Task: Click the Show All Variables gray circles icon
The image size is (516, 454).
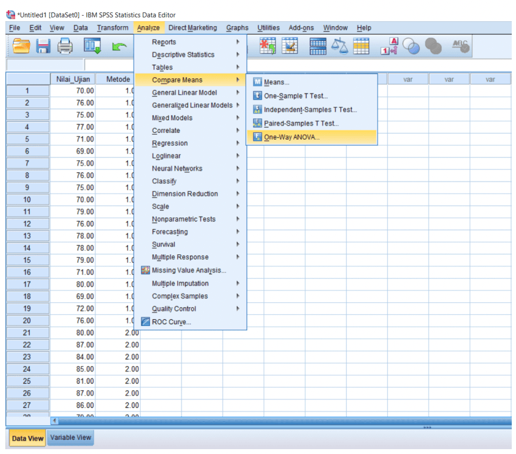Action: (433, 46)
